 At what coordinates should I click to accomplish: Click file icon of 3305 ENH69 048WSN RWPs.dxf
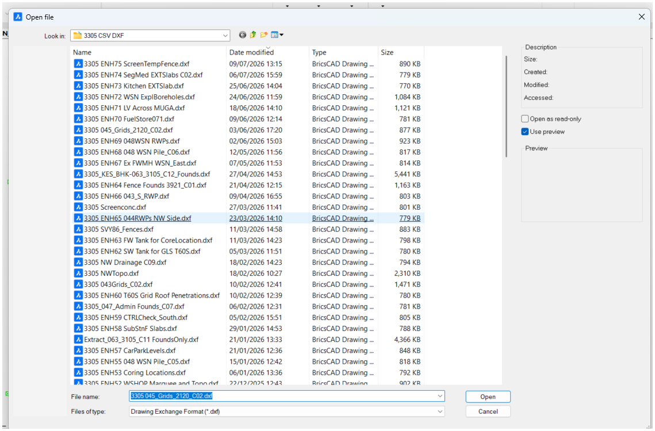tap(78, 141)
